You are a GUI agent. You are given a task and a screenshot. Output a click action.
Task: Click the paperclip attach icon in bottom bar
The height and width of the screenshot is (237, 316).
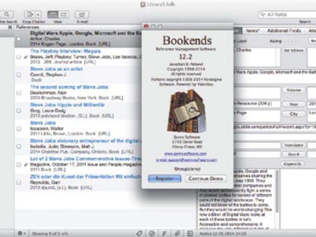coord(177,234)
